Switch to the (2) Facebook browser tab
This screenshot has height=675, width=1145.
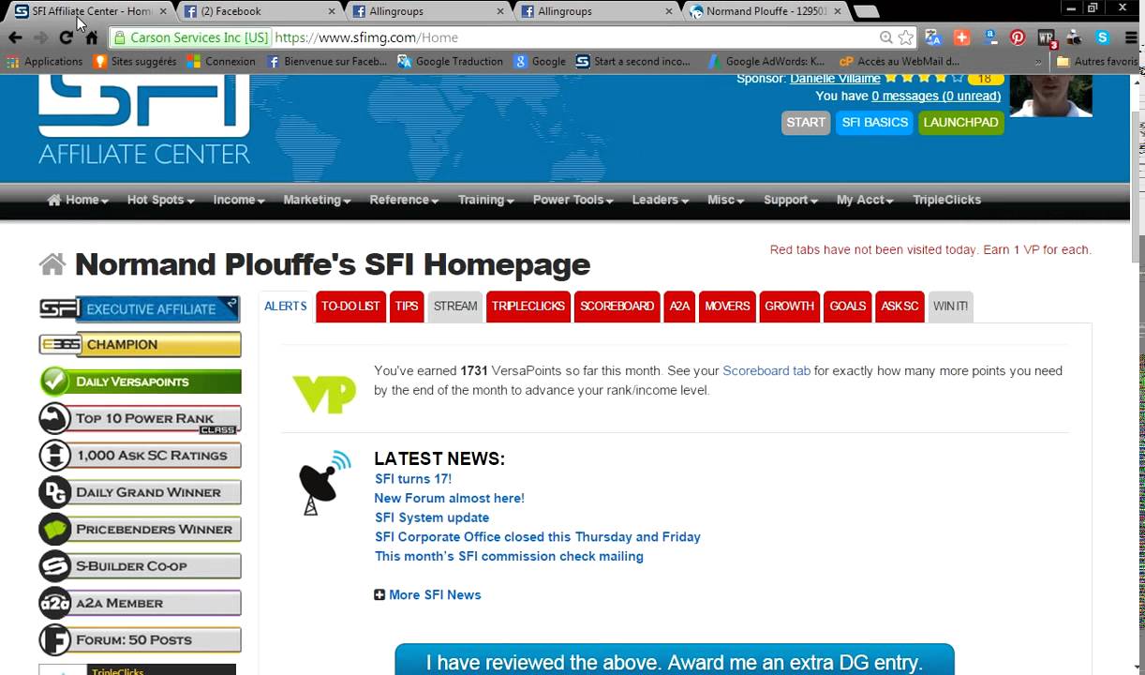point(258,11)
